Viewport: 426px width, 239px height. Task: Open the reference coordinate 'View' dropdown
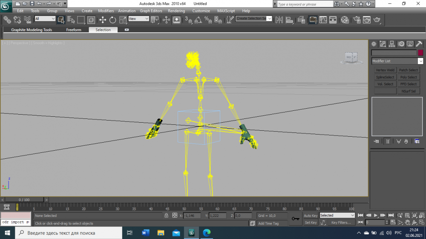(139, 19)
